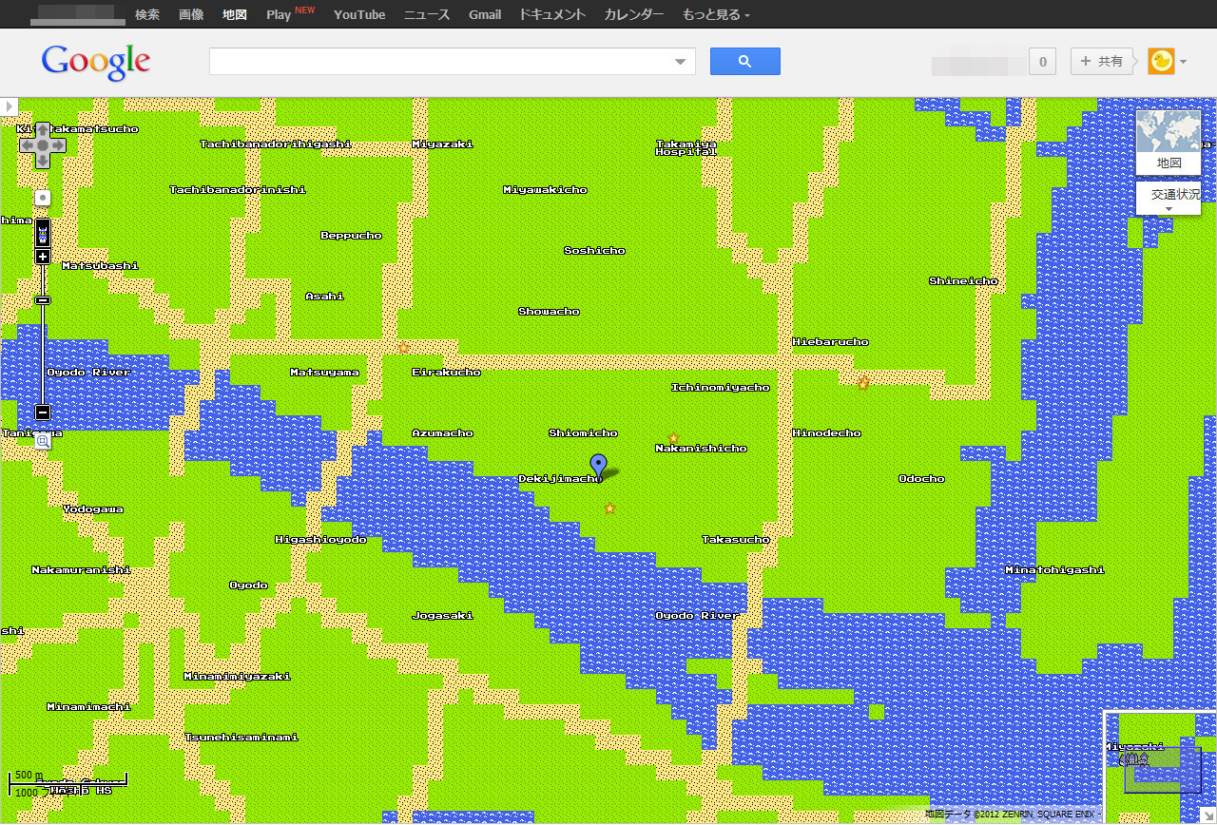
Task: Click the overview mini-map viewport rectangle
Action: [1162, 770]
